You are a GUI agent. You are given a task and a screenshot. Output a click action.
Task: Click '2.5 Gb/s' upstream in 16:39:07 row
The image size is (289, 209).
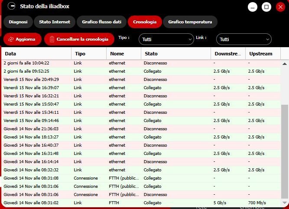pyautogui.click(x=256, y=88)
